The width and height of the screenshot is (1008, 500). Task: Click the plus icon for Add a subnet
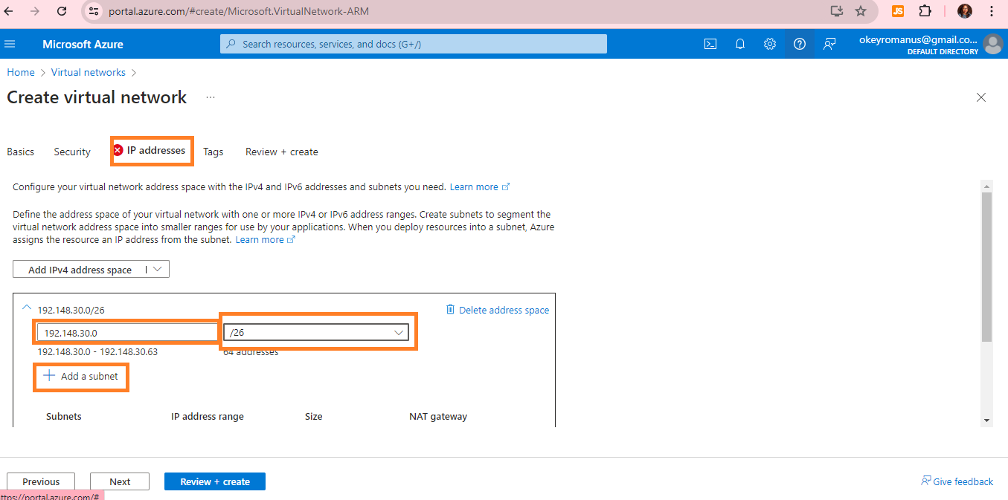click(49, 376)
